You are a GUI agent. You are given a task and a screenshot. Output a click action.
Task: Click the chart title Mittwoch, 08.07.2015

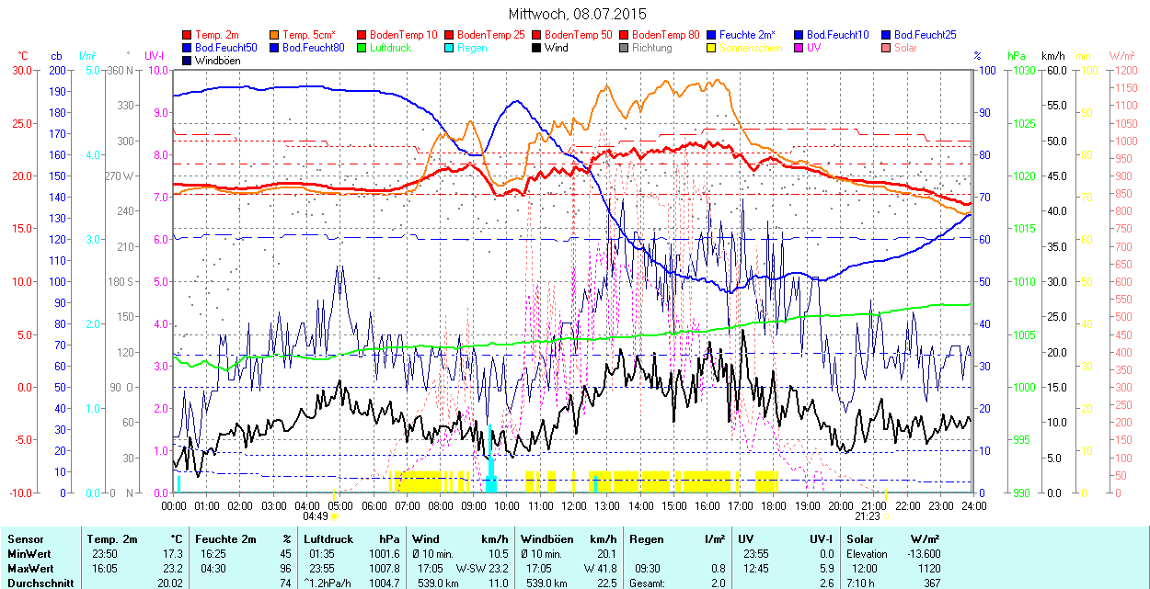pos(577,14)
